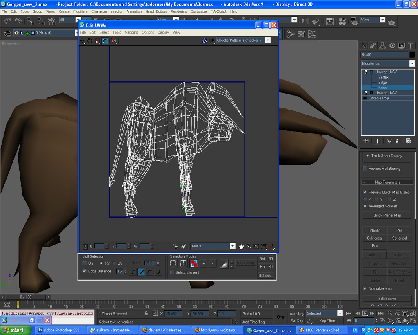Click the Edge Distance spinner arrows

[x=126, y=271]
